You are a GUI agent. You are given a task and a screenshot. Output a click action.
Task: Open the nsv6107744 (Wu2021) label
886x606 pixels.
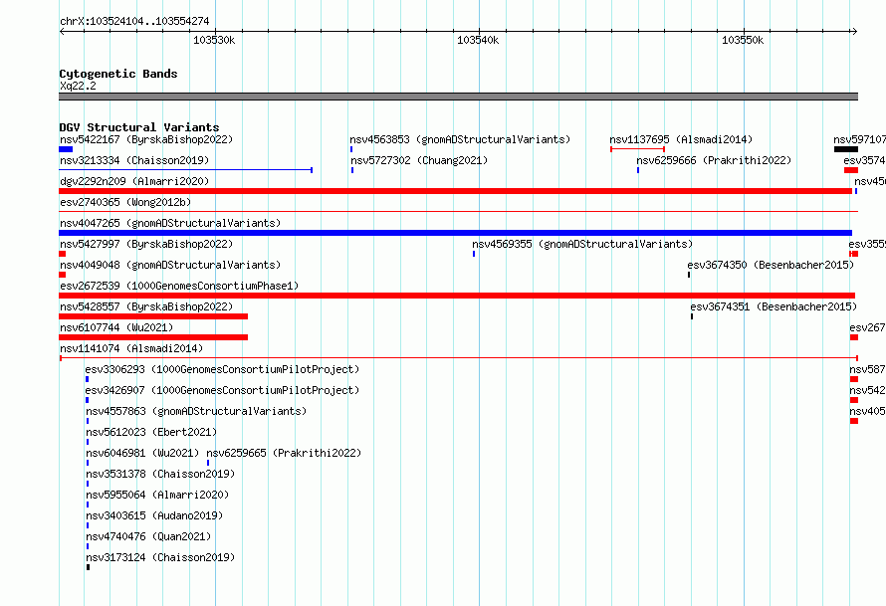[x=116, y=327]
